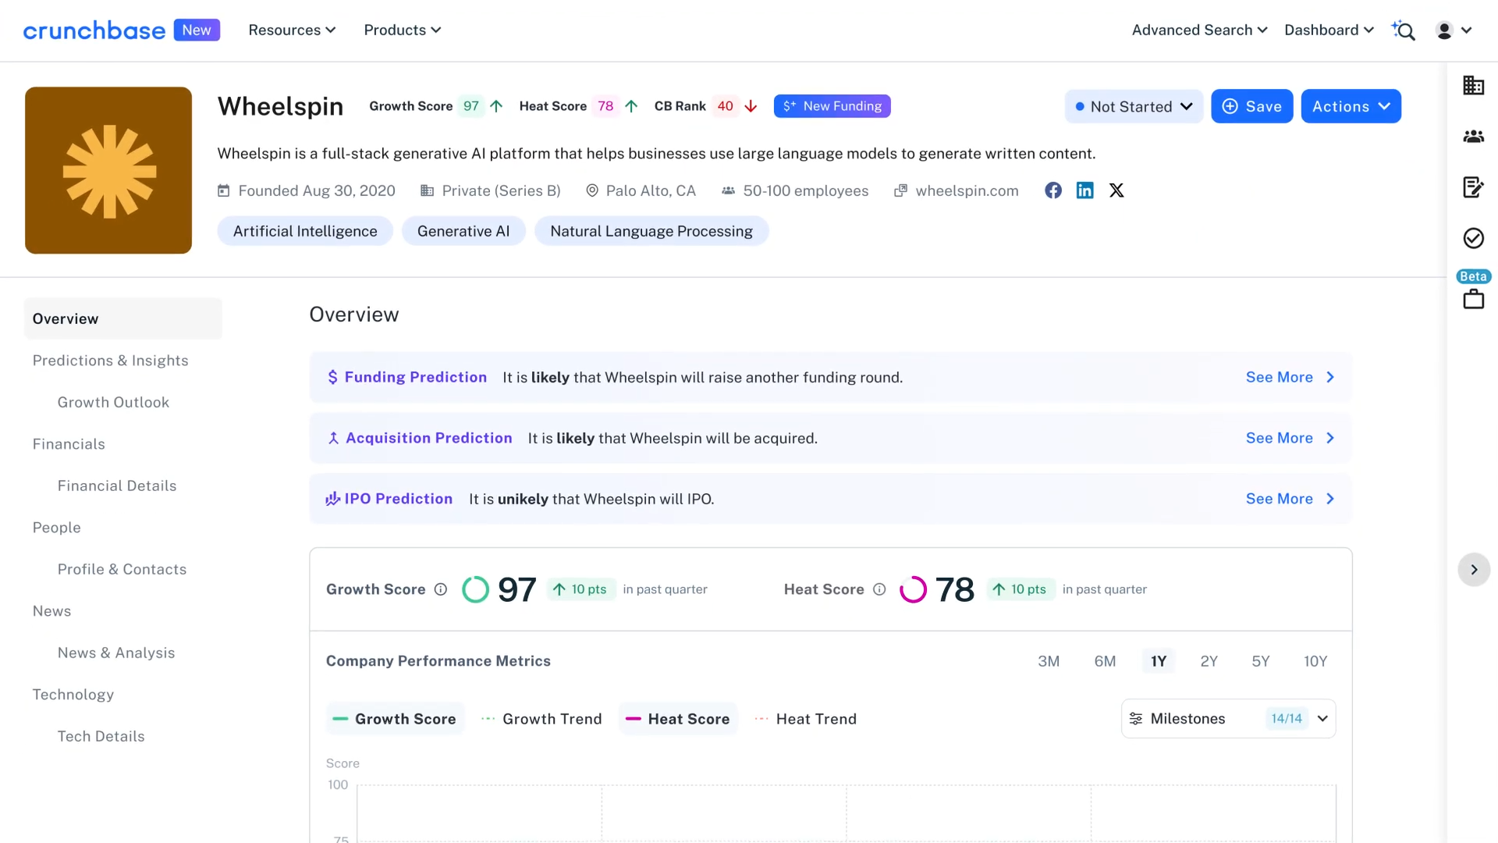Select the 1Y time range
Viewport: 1498px width, 843px height.
(x=1159, y=661)
